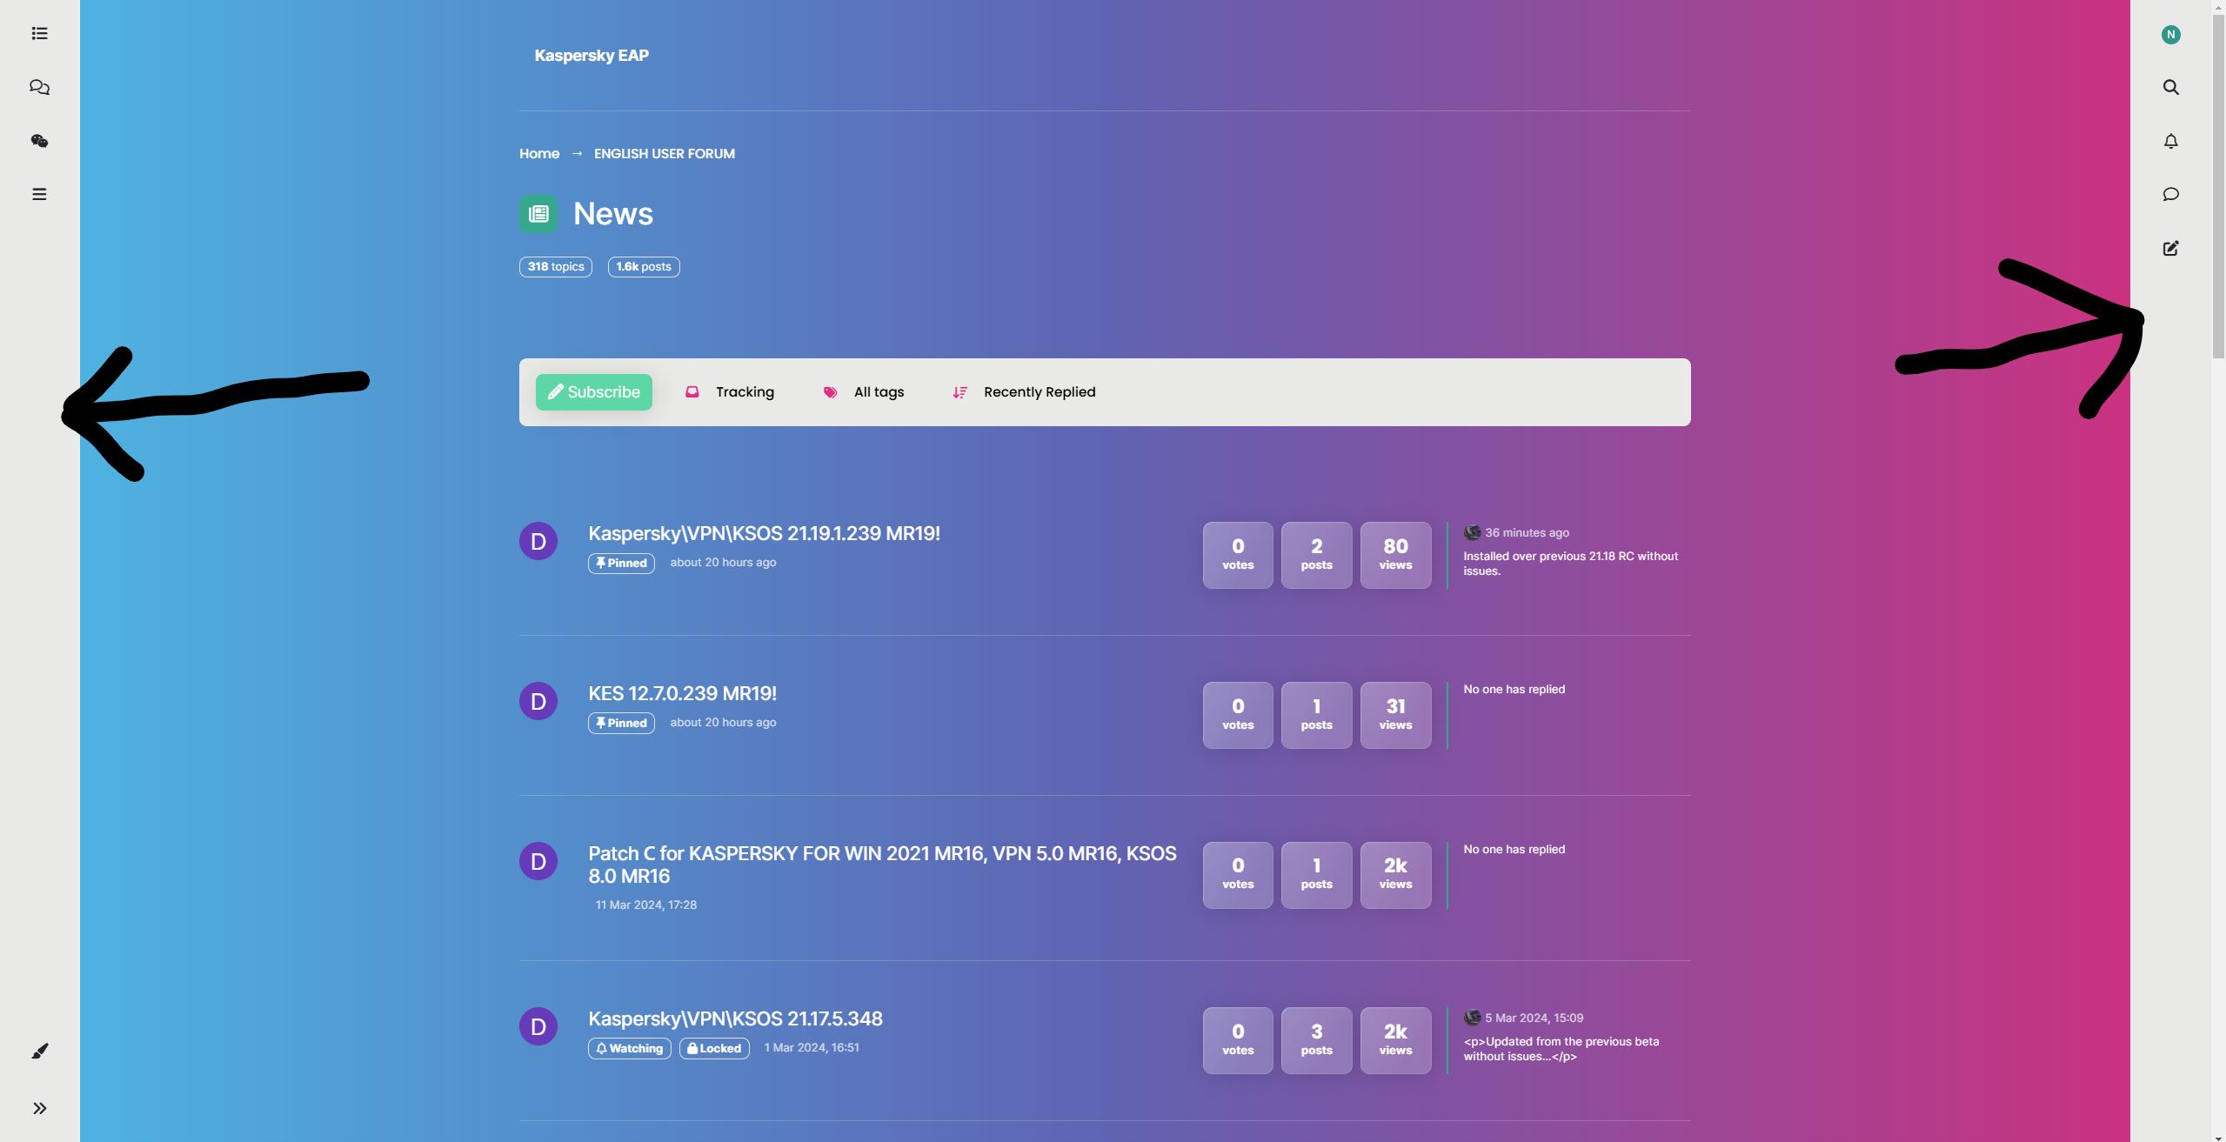Click 'Updated from the previous beta' reply preview
The height and width of the screenshot is (1142, 2226).
1561,1049
